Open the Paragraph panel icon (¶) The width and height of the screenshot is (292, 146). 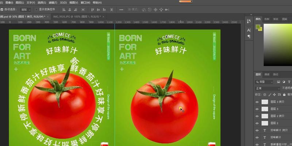pyautogui.click(x=249, y=36)
